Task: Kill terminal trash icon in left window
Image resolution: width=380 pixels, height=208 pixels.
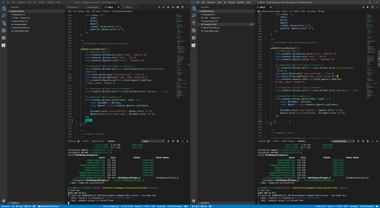Action: (178, 141)
